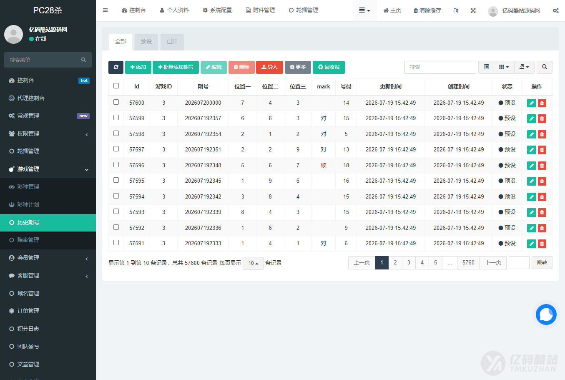
Task: Go to last page 5760
Action: 468,263
